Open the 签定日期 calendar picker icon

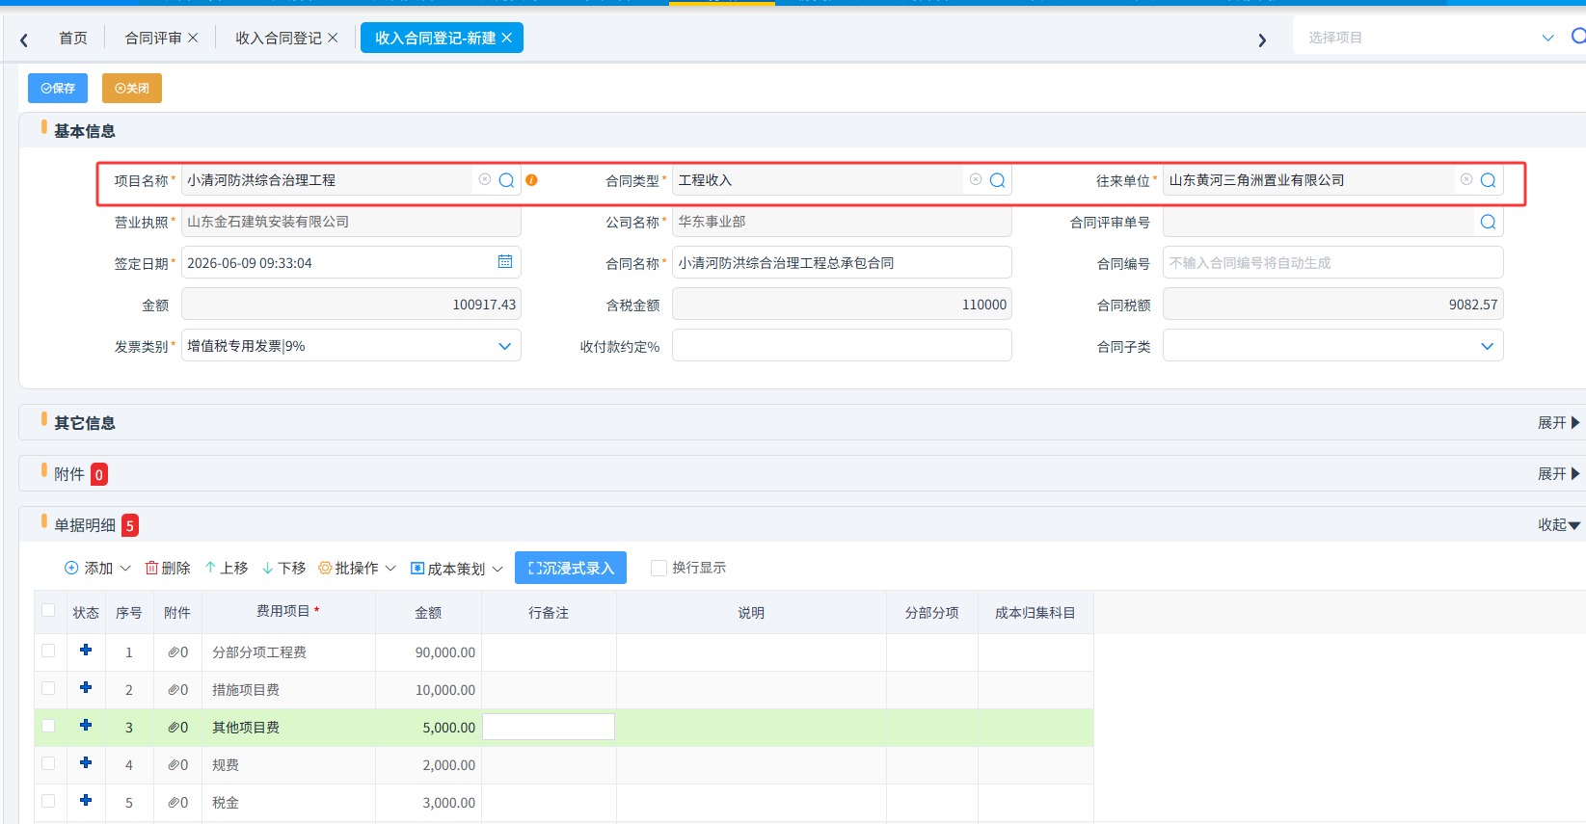(x=505, y=261)
